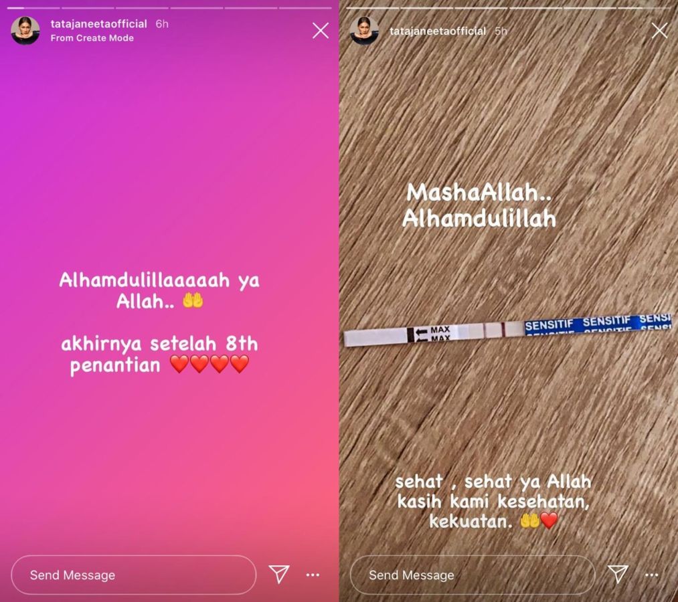Image resolution: width=678 pixels, height=602 pixels.
Task: Jump to last progress segment on left story
Action: pyautogui.click(x=305, y=8)
